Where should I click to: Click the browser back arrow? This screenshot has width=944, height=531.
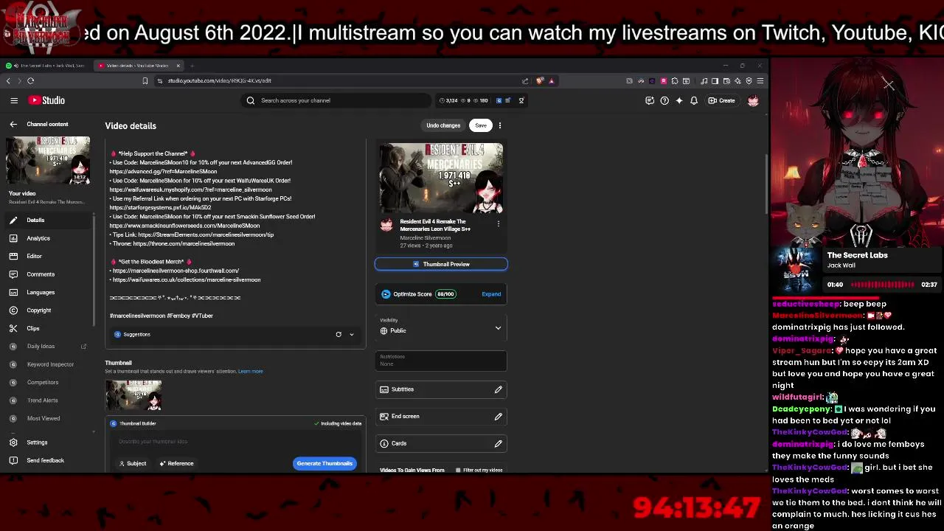[x=8, y=80]
